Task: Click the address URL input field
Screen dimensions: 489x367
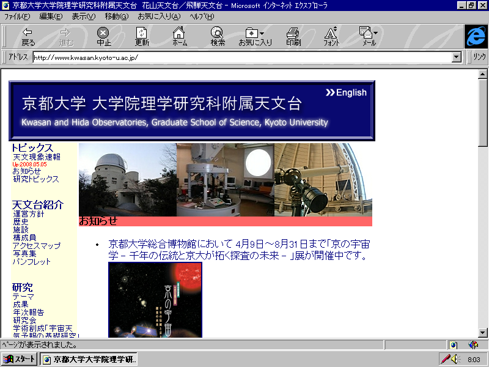Action: click(242, 57)
